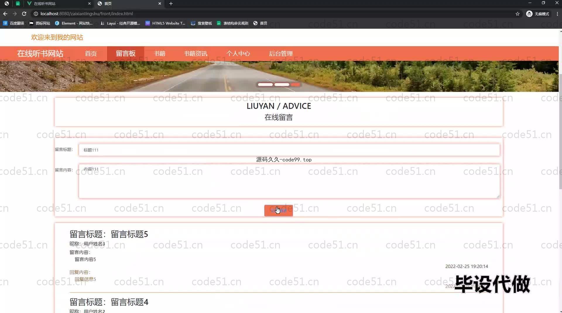Open a new tab with plus icon
Image resolution: width=562 pixels, height=313 pixels.
pos(171,4)
